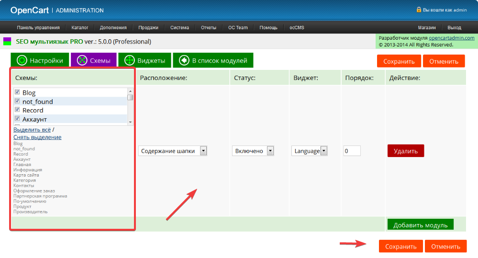Uncheck the Аккаунт scheme checkbox
This screenshot has height=258, width=478.
(x=17, y=118)
